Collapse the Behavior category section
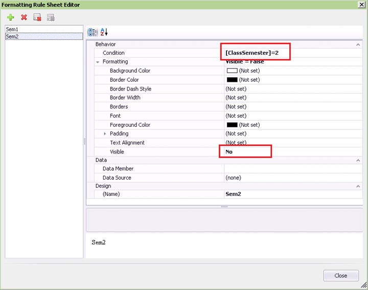The width and height of the screenshot is (368, 290). tap(358, 44)
